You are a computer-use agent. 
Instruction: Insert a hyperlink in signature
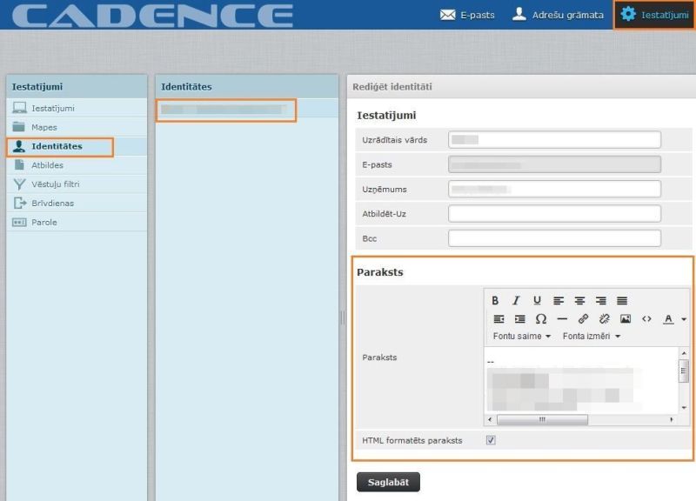pyautogui.click(x=583, y=319)
